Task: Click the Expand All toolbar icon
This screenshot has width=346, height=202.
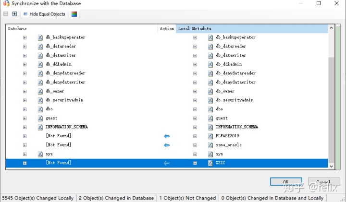Action: pyautogui.click(x=14, y=14)
